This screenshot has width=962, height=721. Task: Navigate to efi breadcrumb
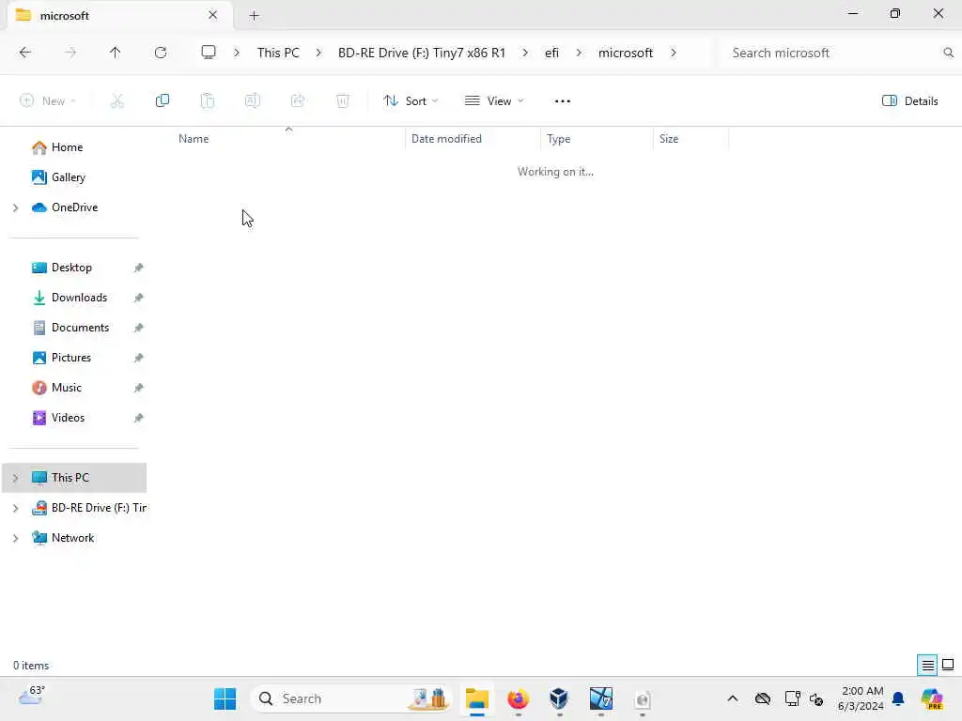pyautogui.click(x=551, y=53)
